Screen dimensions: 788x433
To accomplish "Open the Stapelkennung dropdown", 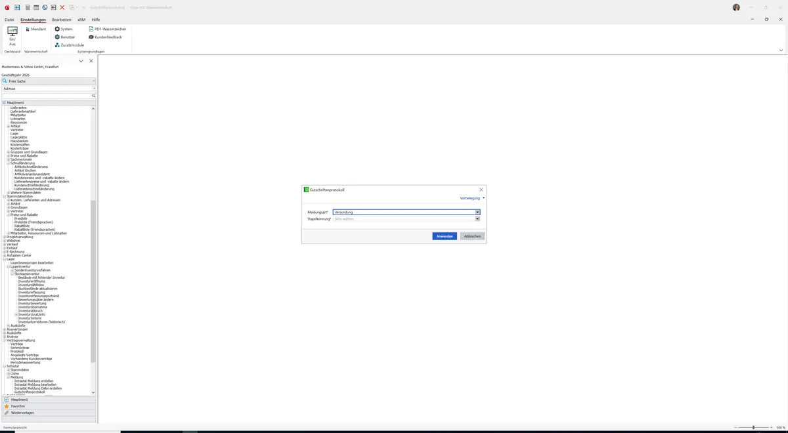I will (x=477, y=218).
